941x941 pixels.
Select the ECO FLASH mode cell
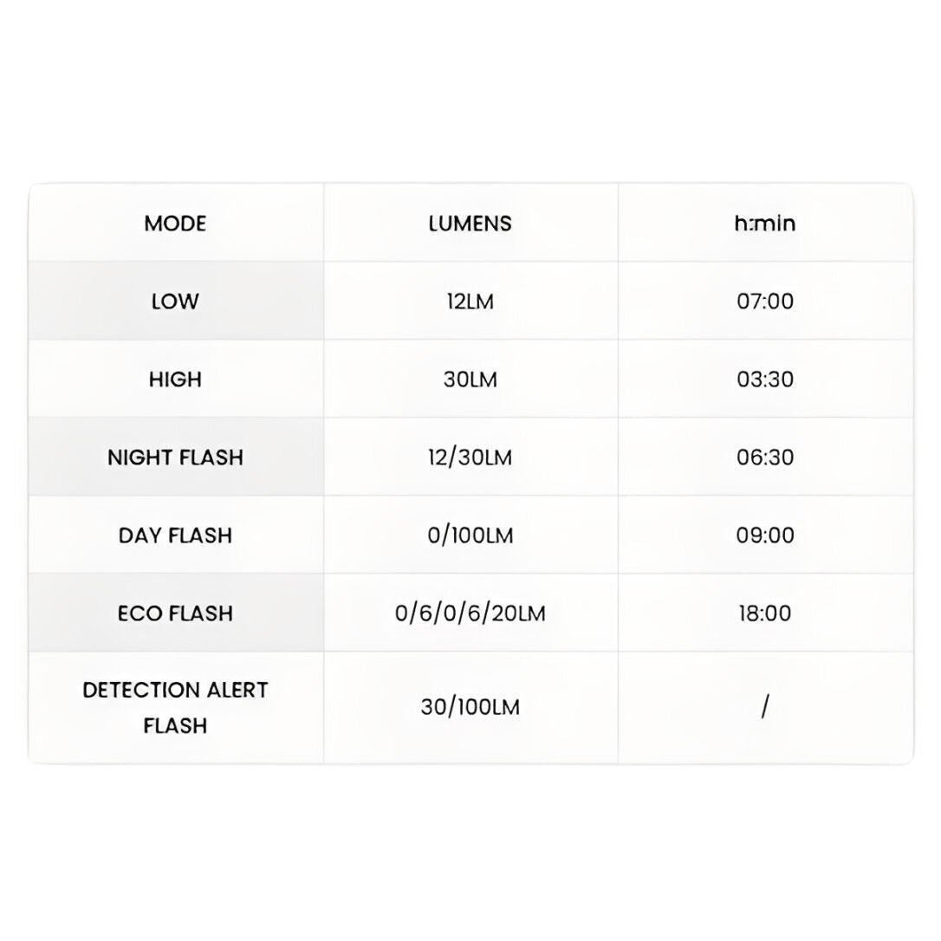(175, 613)
